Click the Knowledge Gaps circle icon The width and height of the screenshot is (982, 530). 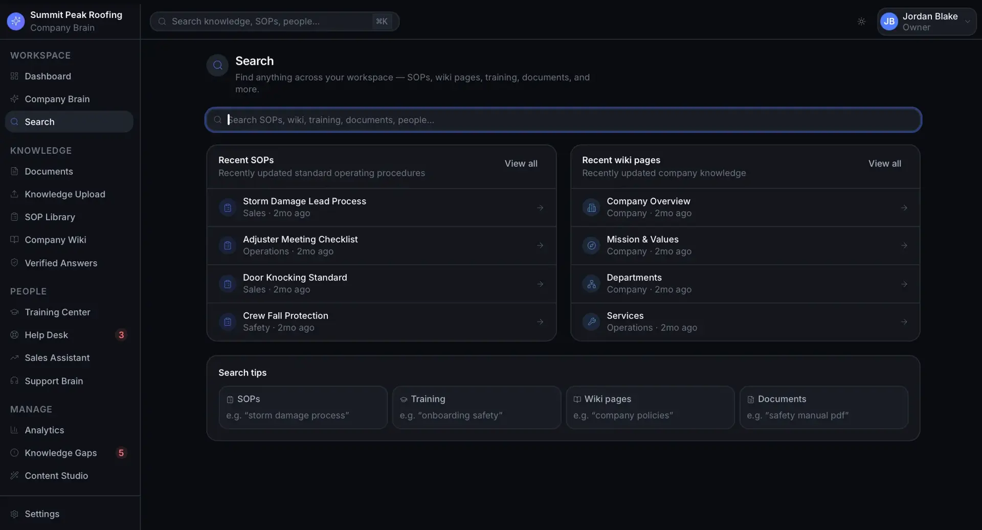tap(14, 452)
